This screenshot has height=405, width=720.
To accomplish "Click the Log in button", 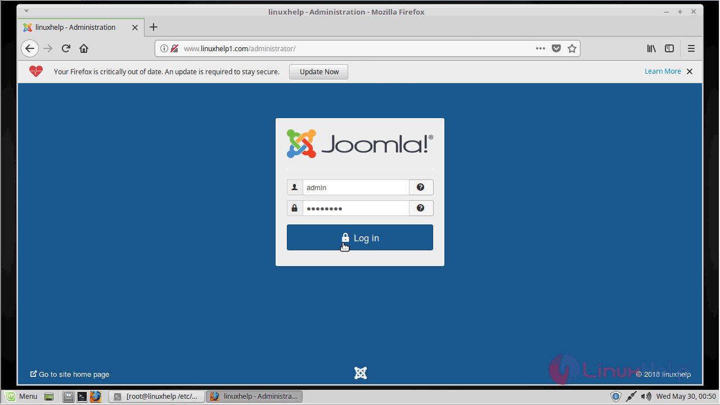I will point(360,237).
